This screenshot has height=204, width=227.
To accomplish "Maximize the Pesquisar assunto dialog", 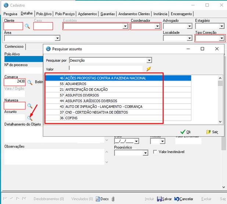I will click(202, 49).
